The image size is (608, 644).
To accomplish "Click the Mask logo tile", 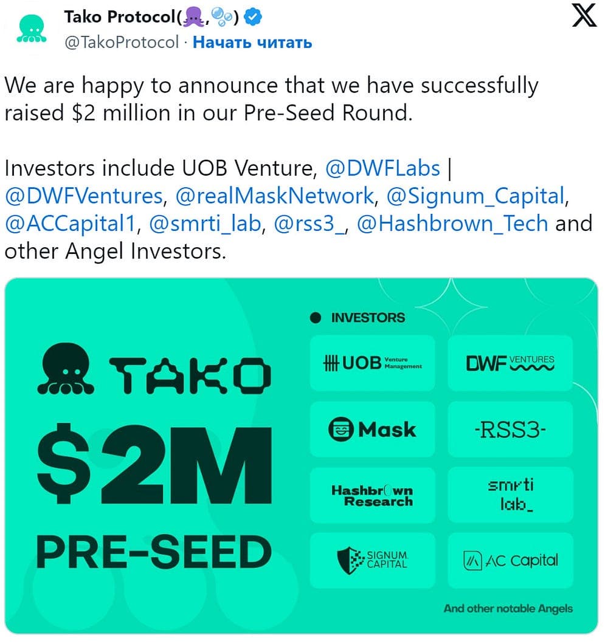I will pyautogui.click(x=373, y=430).
